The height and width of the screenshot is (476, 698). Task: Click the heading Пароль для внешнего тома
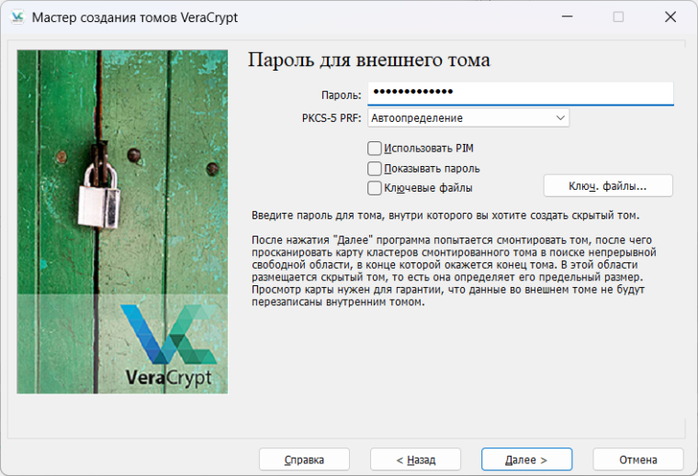click(368, 61)
